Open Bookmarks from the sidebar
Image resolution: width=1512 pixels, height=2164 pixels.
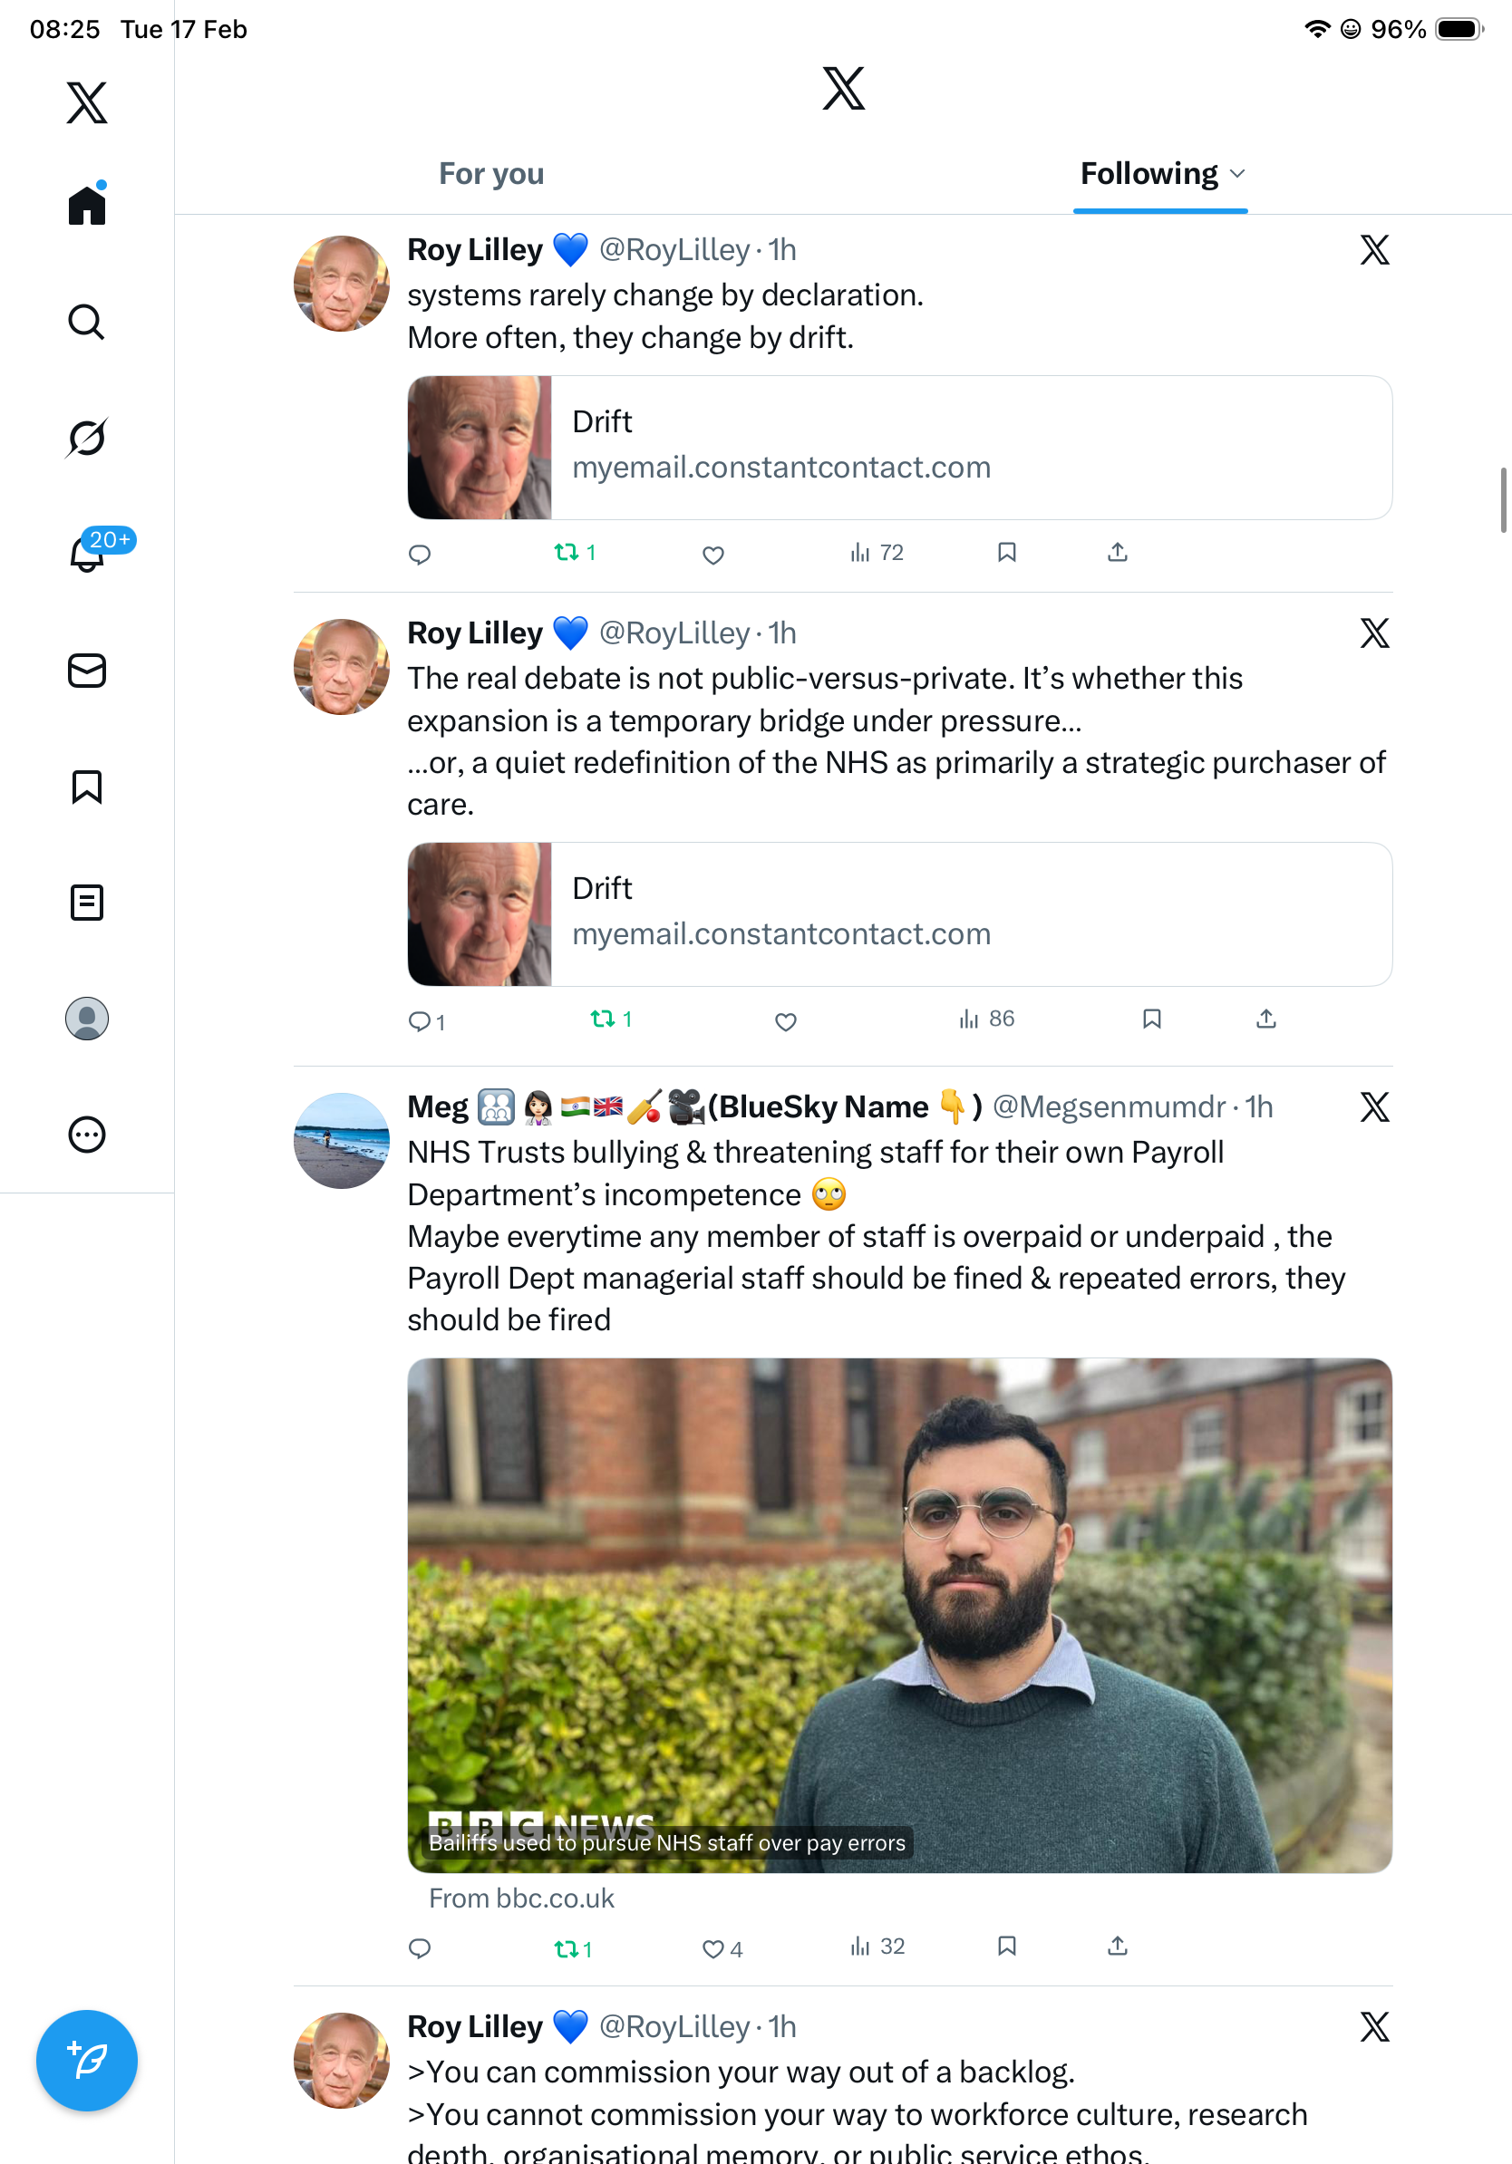coord(87,787)
